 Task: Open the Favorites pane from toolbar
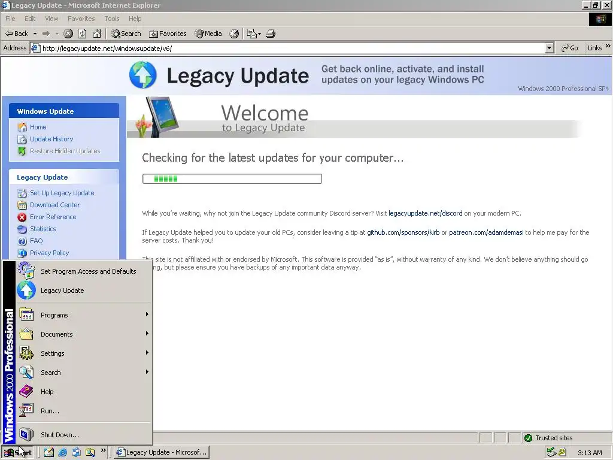[x=168, y=34]
